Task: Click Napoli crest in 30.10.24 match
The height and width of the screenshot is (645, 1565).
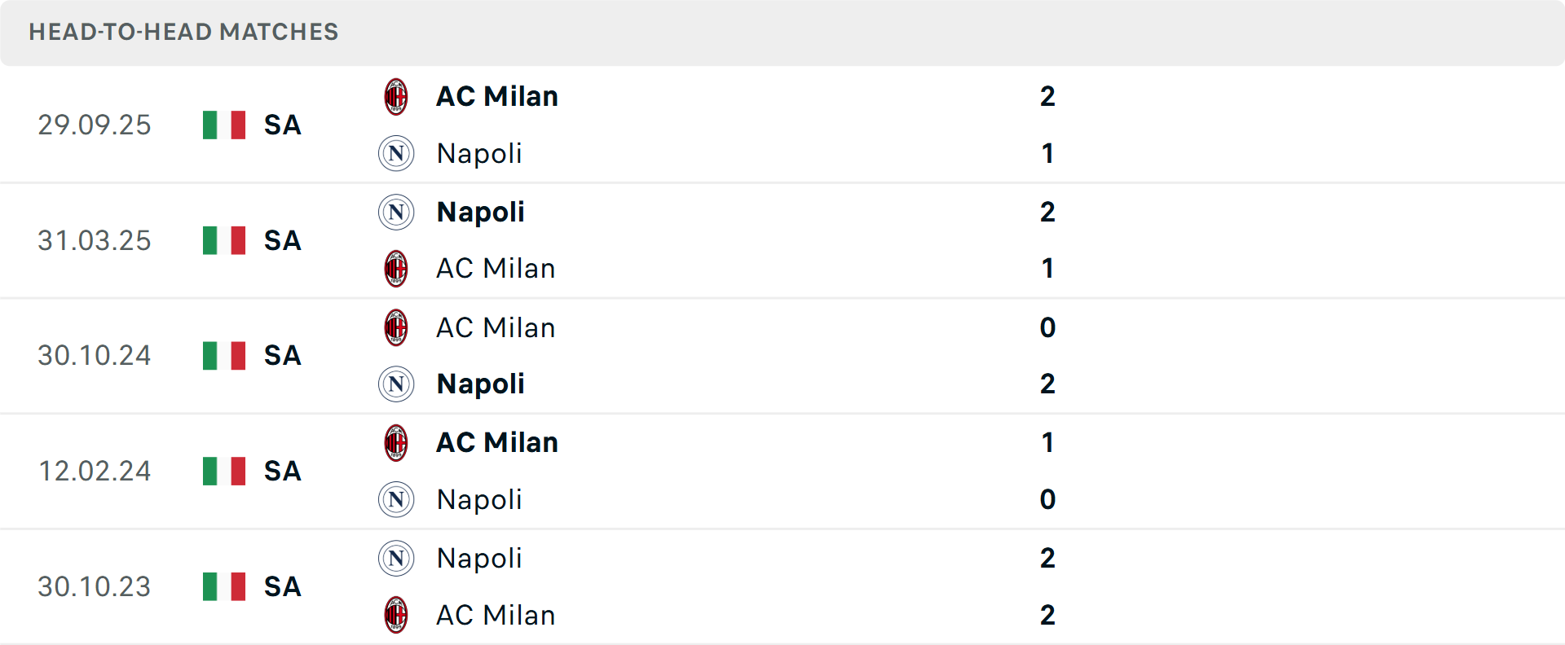Action: [396, 384]
